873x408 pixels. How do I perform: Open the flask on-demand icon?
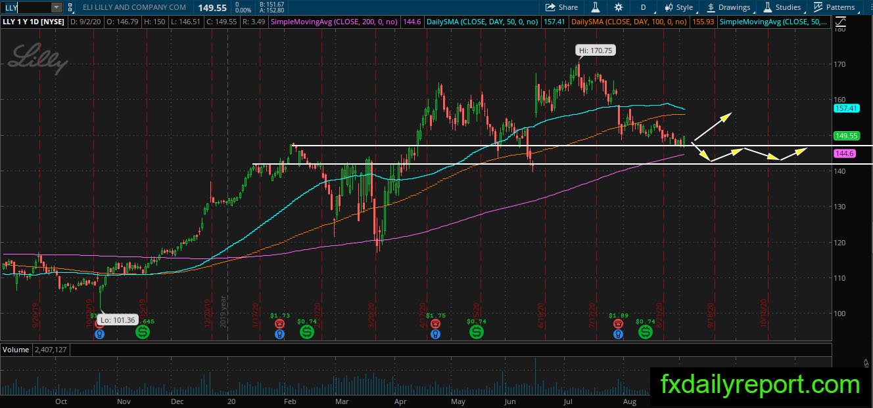pos(596,7)
